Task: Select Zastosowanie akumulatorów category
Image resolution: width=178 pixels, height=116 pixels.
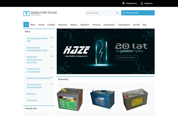Action: tap(34, 86)
